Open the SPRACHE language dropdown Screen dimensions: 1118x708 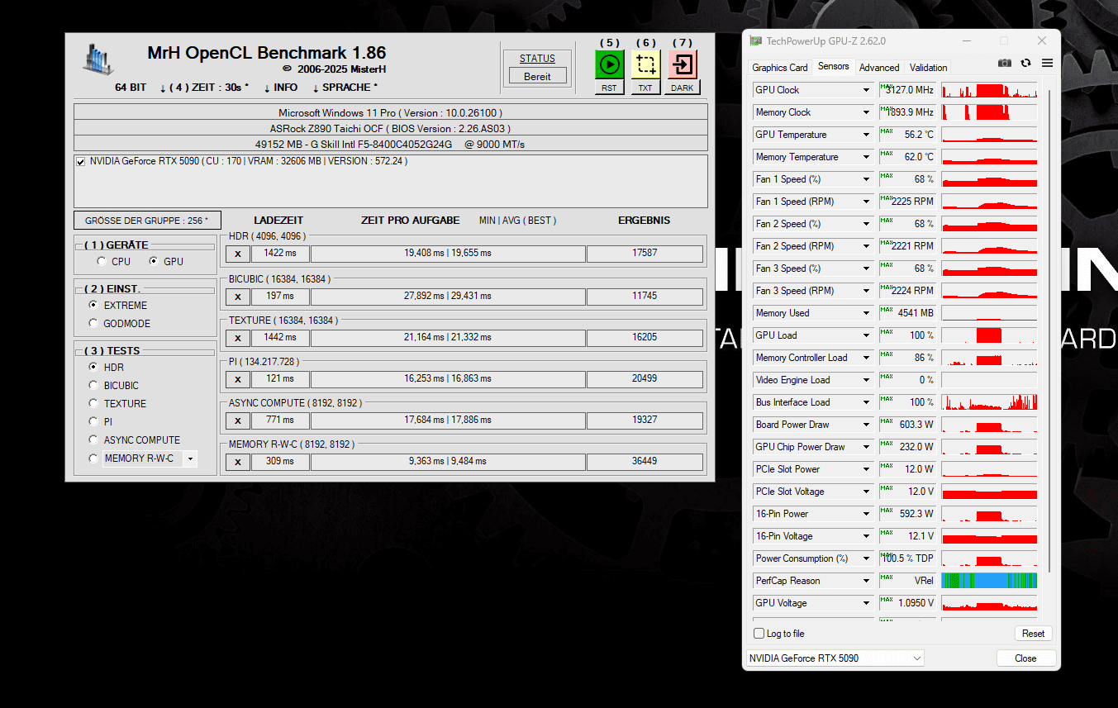pos(345,88)
